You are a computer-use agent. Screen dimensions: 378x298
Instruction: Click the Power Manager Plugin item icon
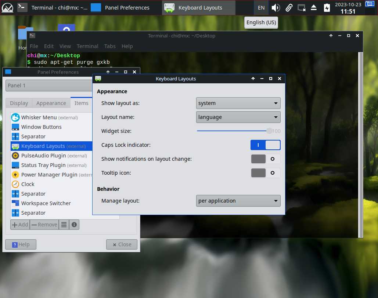click(15, 175)
